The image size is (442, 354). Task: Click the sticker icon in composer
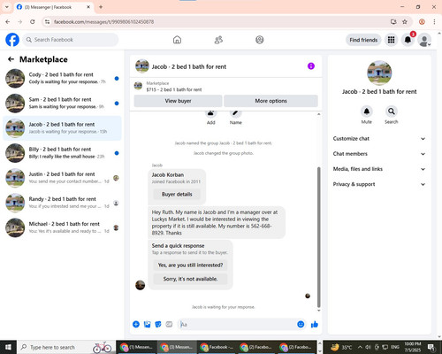158,325
